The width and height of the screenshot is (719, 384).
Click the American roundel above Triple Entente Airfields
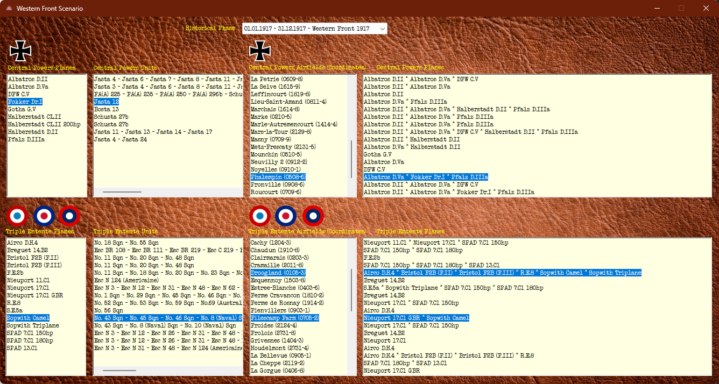(x=313, y=216)
